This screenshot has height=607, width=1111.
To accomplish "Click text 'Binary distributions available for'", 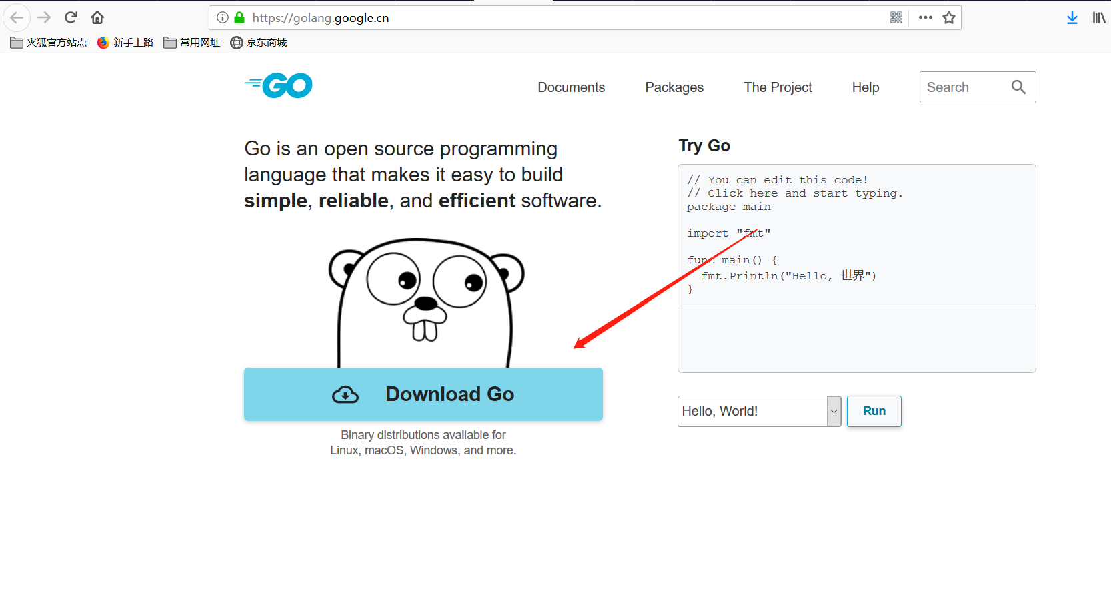I will click(x=423, y=435).
